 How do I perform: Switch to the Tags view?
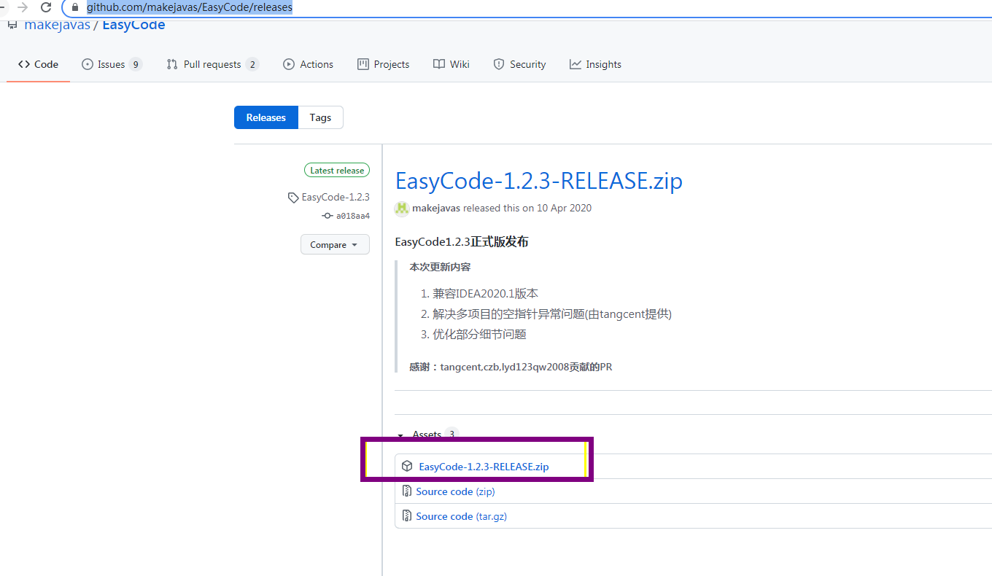point(320,117)
